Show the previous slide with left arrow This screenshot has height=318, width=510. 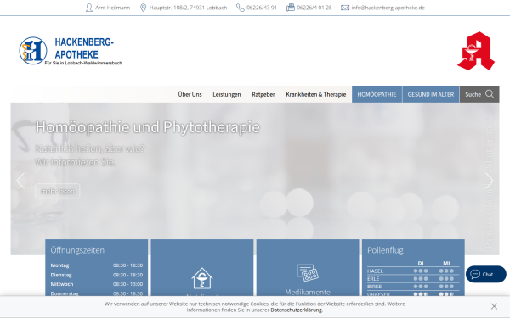click(x=20, y=181)
